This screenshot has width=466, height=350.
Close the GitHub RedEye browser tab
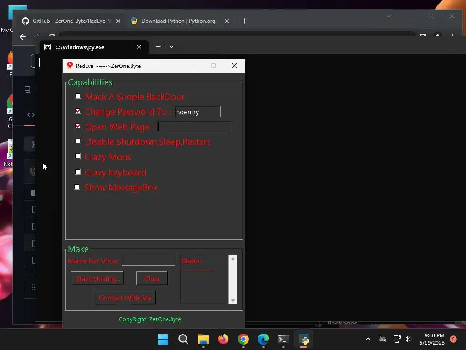tap(118, 21)
